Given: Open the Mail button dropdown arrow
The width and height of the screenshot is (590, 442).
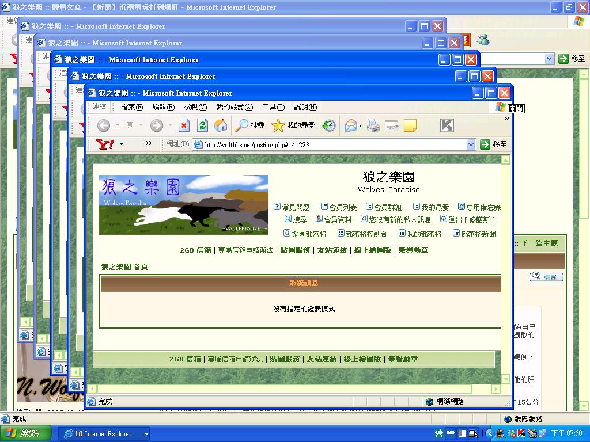Looking at the screenshot, I should pyautogui.click(x=360, y=126).
